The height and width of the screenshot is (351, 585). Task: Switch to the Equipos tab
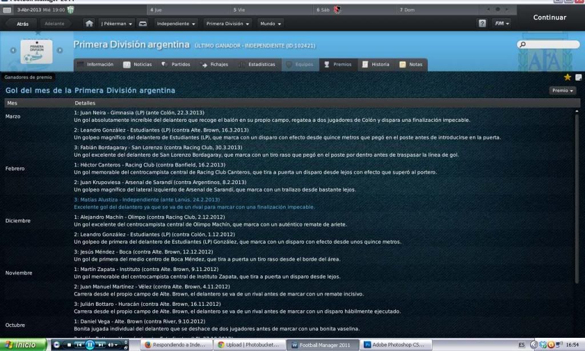click(x=300, y=65)
